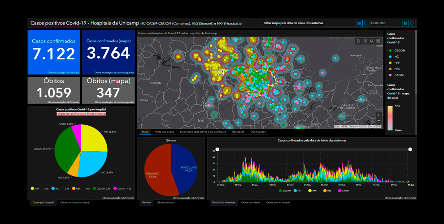Click the empty start date input field

click(340, 23)
